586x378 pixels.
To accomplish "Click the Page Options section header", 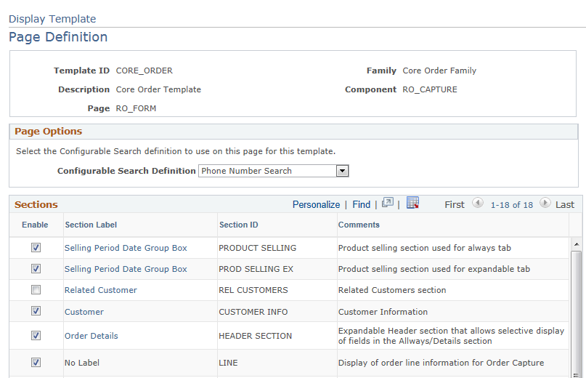I will pos(48,132).
